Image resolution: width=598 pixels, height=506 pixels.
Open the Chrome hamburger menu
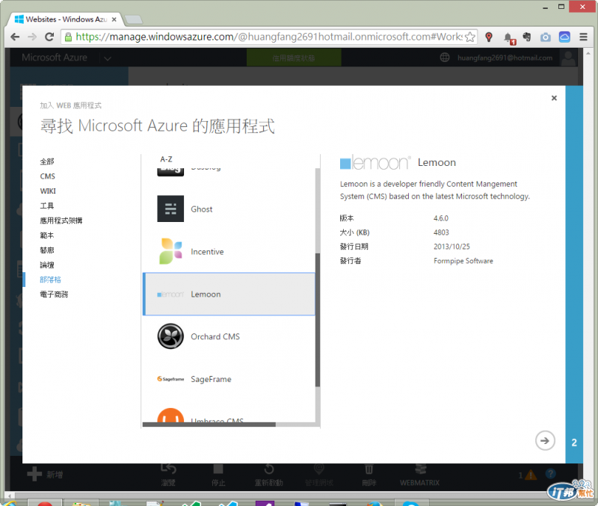pyautogui.click(x=583, y=37)
